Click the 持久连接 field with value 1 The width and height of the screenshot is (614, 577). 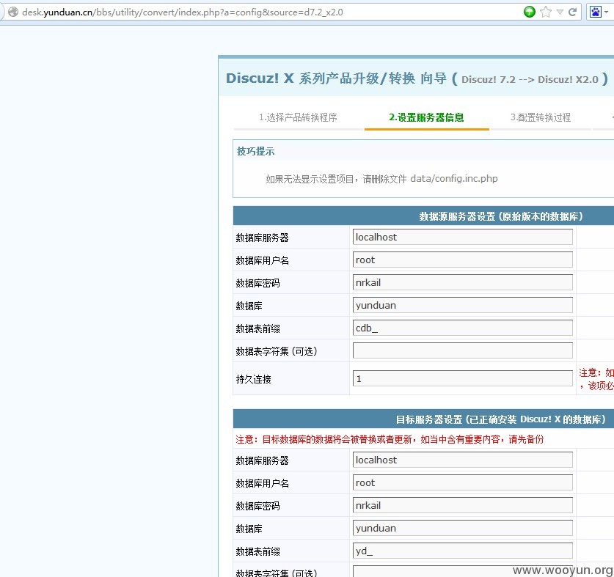tap(462, 378)
